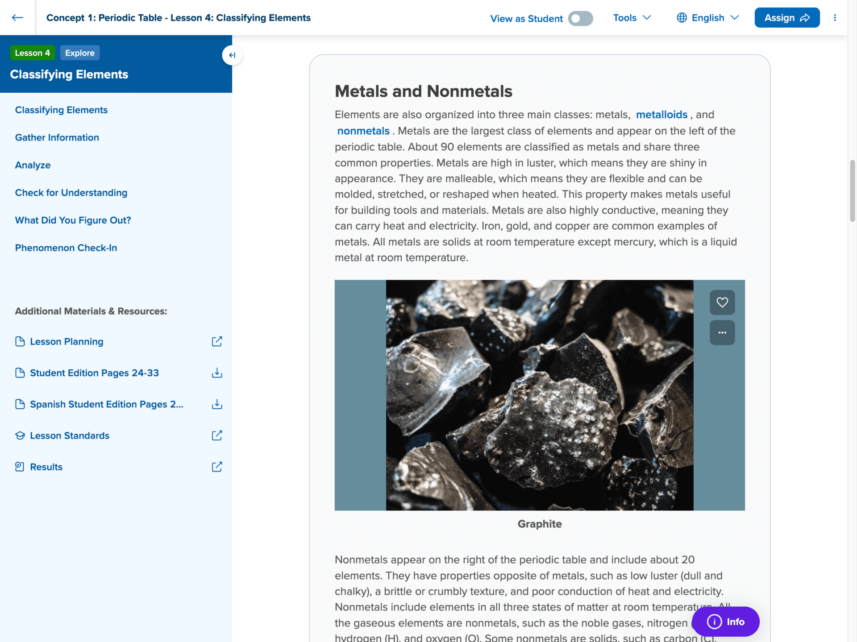
Task: Click the favorite/heart icon on image
Action: (722, 302)
